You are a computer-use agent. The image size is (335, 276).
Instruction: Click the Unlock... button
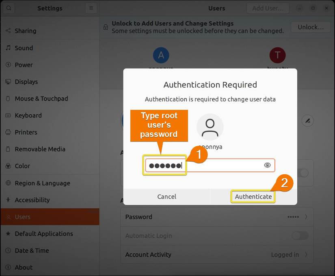click(311, 27)
